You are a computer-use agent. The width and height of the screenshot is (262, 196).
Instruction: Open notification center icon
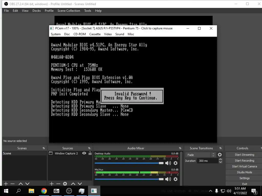coord(254,191)
